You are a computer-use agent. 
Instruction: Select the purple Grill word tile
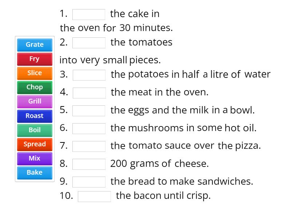(35, 101)
